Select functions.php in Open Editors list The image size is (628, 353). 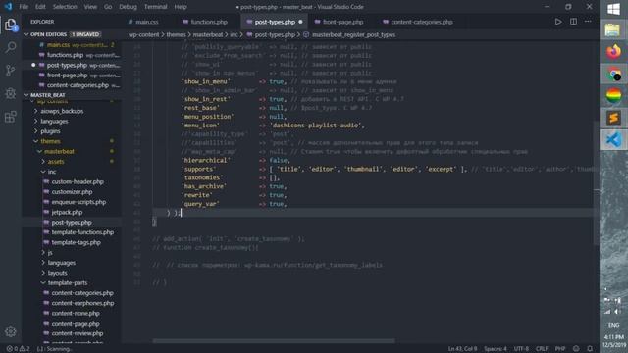point(66,55)
